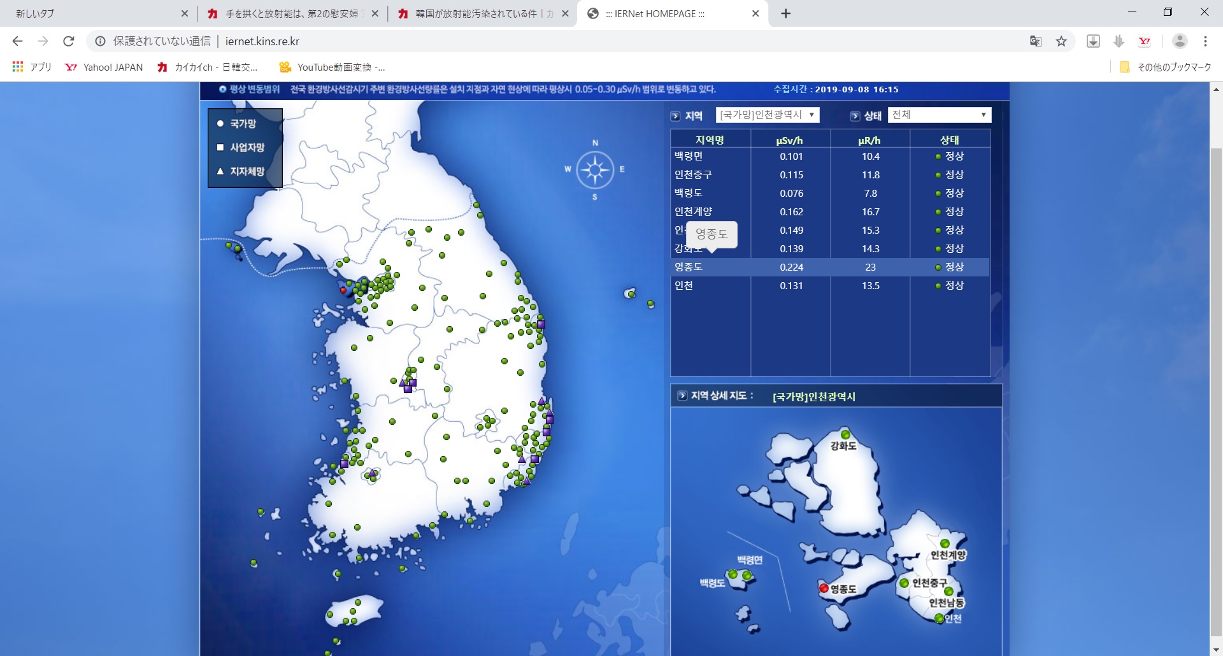Image resolution: width=1223 pixels, height=656 pixels.
Task: Click the red 영종도 marker on detail map
Action: [x=824, y=588]
